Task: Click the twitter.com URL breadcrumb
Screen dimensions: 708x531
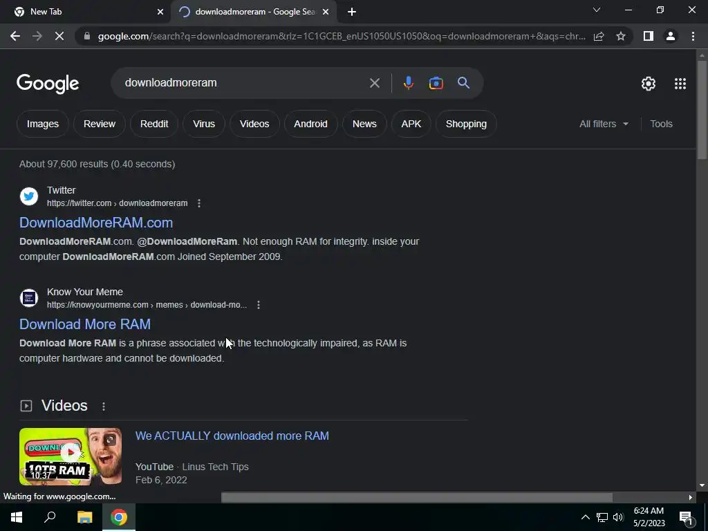Action: pyautogui.click(x=117, y=203)
